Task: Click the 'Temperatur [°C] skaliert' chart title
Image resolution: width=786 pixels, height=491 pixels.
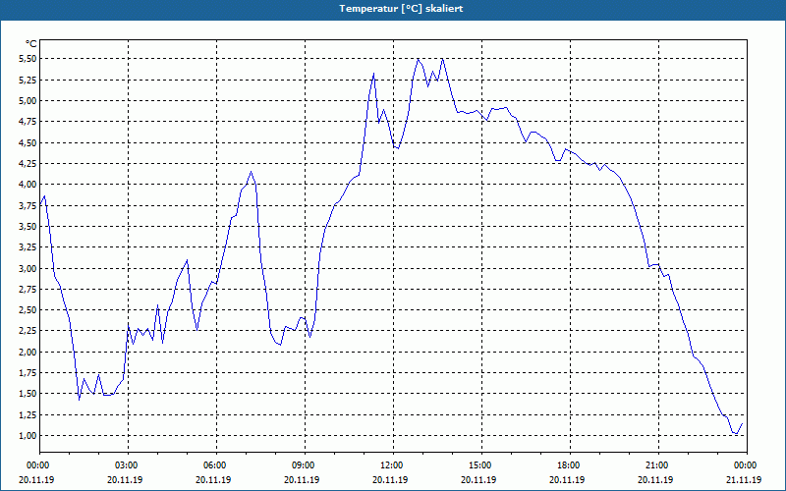Action: point(401,9)
